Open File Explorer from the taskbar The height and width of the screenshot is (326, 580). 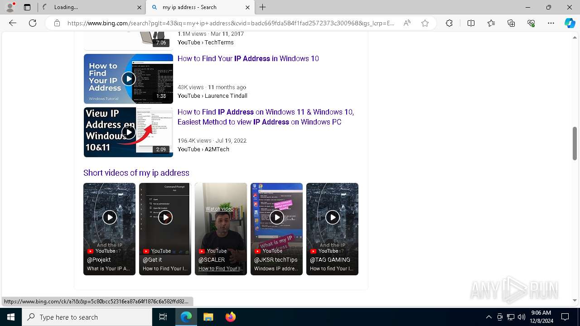[x=208, y=317]
